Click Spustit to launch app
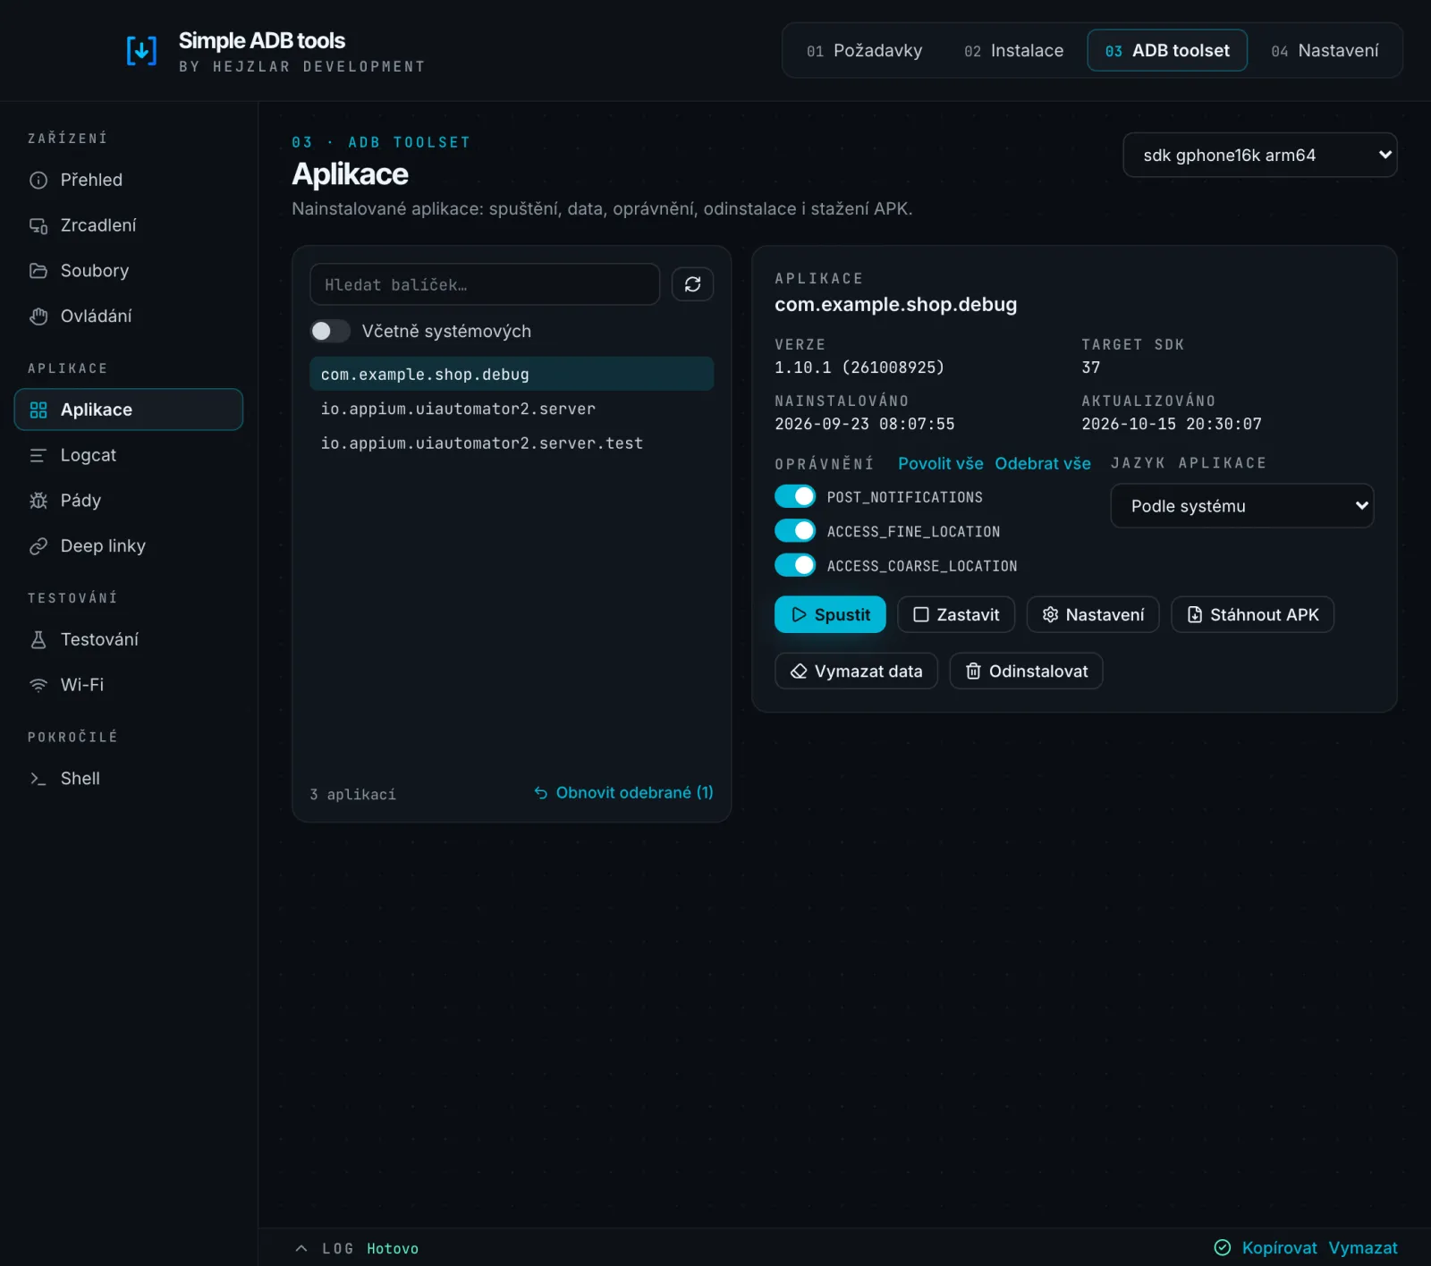This screenshot has height=1266, width=1431. (830, 614)
